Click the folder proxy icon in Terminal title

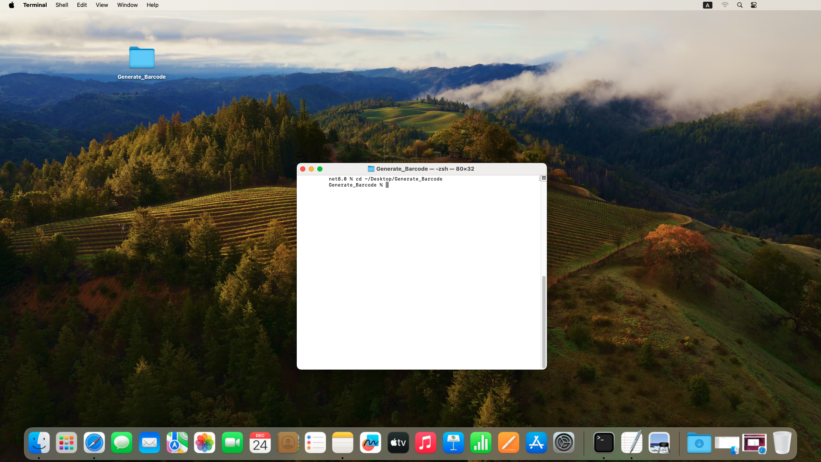click(371, 169)
